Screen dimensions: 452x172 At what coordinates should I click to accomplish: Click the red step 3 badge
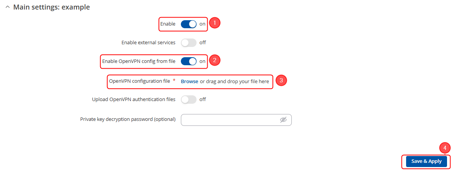281,80
